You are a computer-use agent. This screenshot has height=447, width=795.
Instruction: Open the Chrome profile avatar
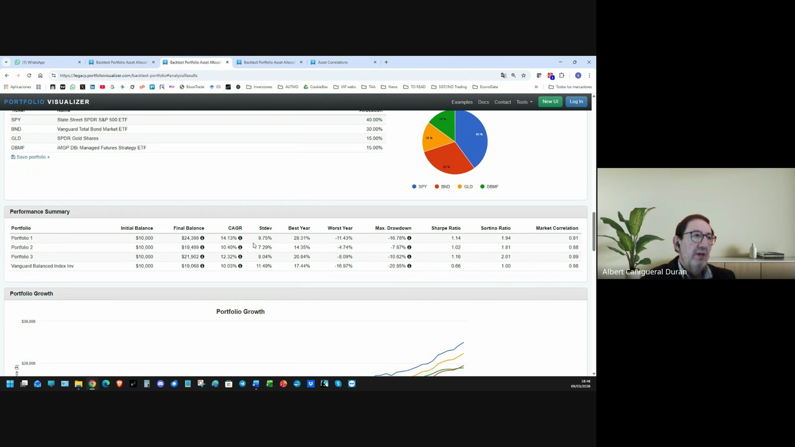pyautogui.click(x=578, y=76)
